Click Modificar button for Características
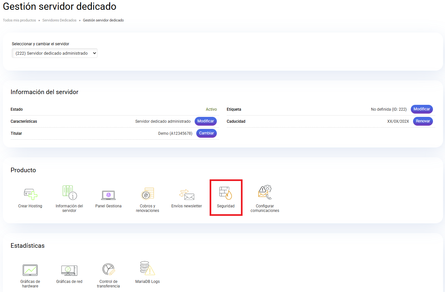 point(205,121)
